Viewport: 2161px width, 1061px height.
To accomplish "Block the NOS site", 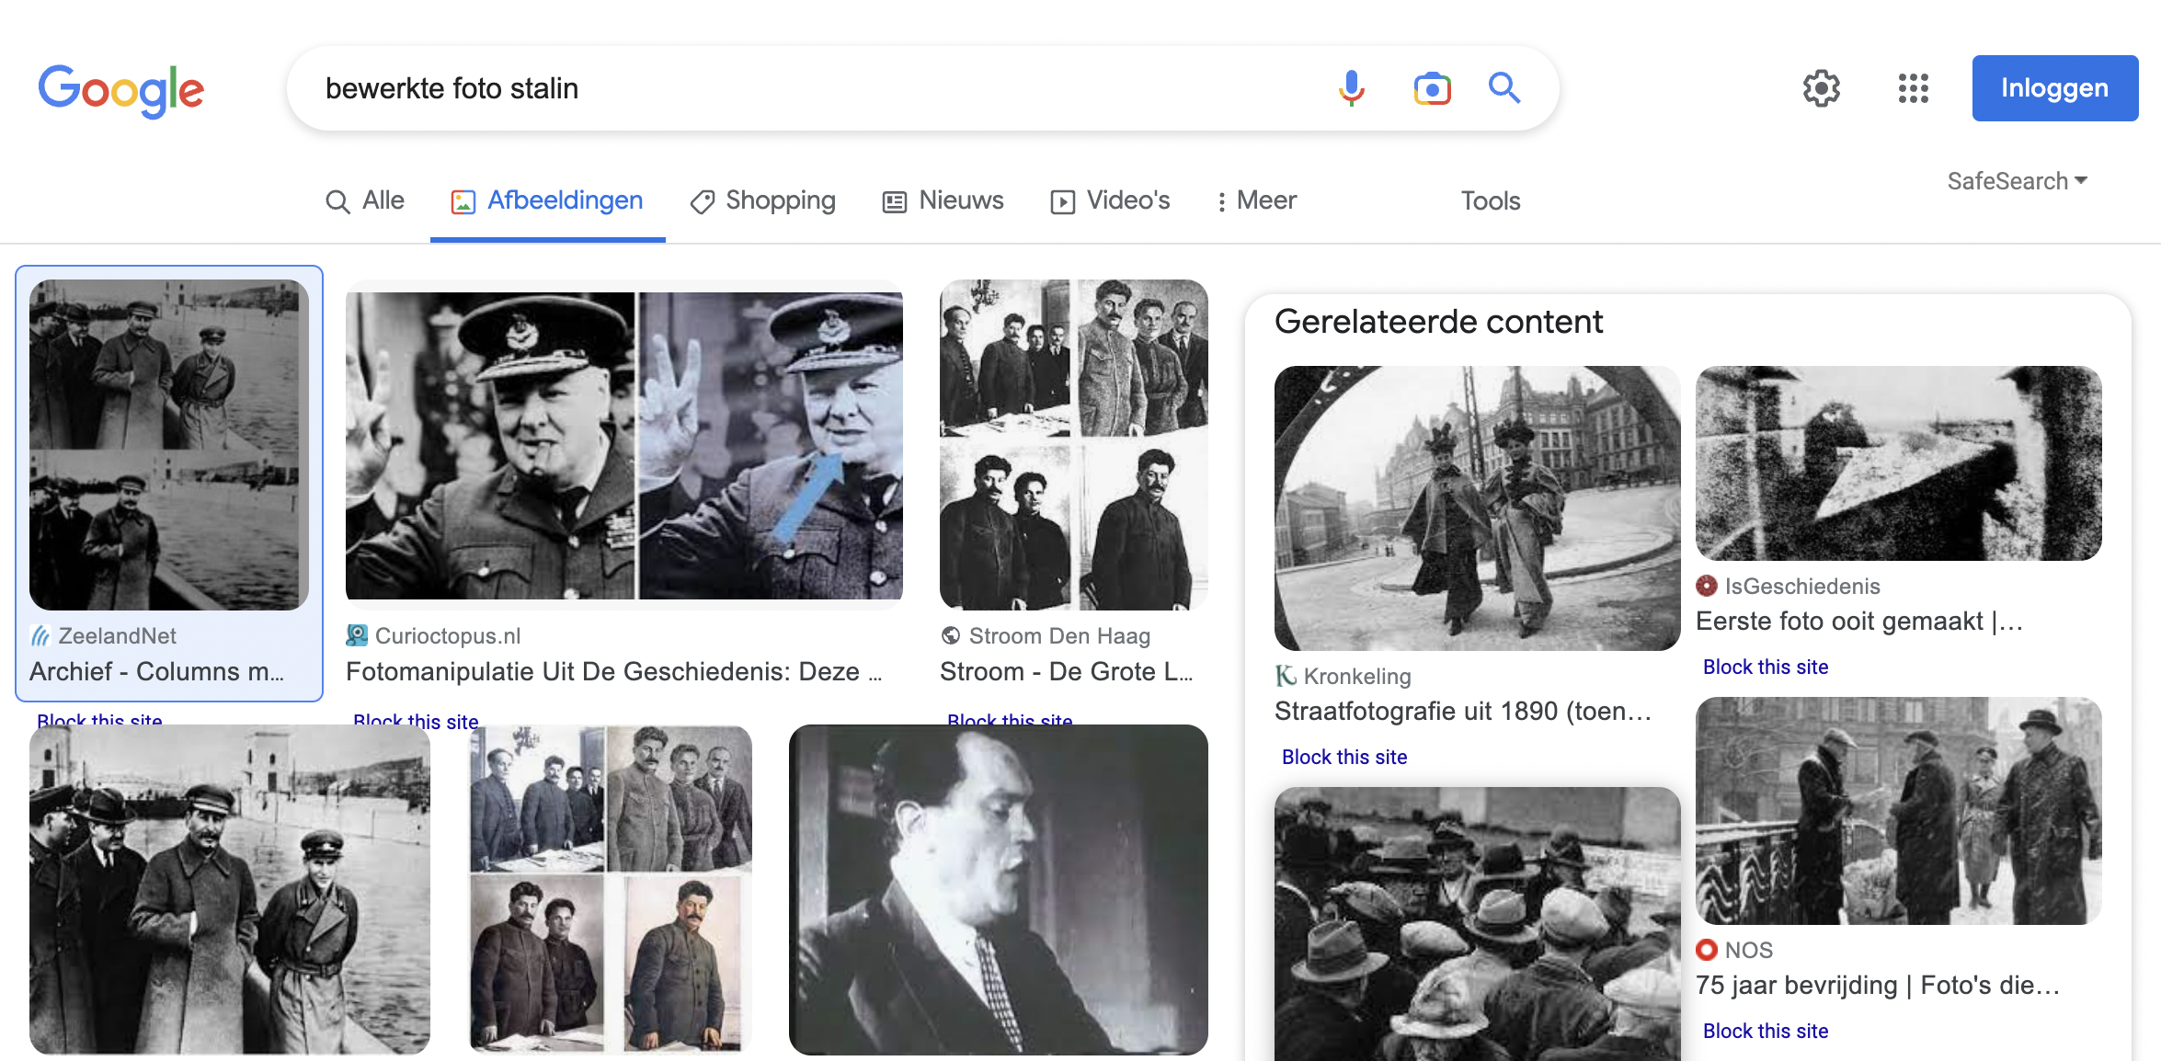I will click(x=1766, y=1031).
